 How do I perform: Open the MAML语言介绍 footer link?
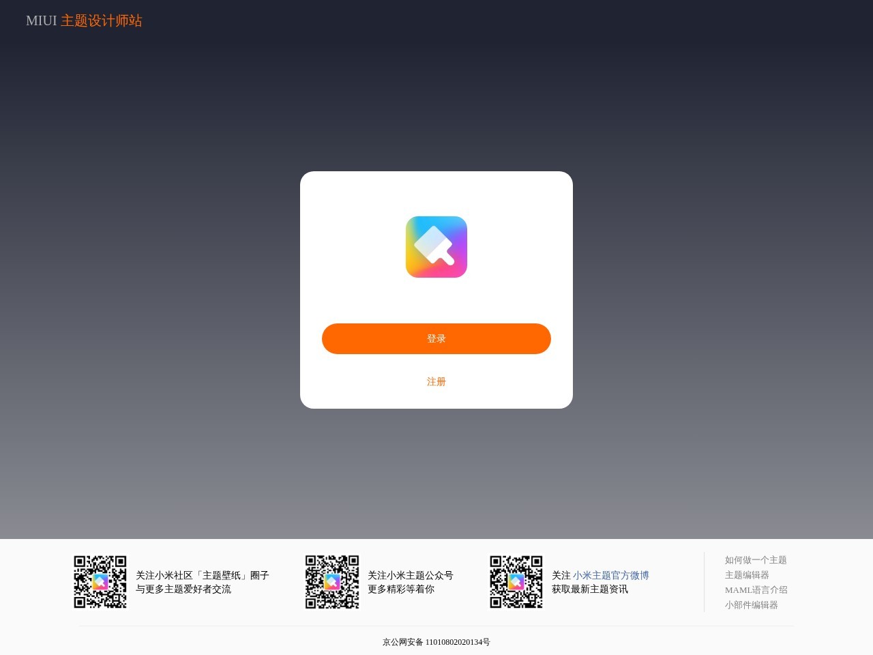756,589
